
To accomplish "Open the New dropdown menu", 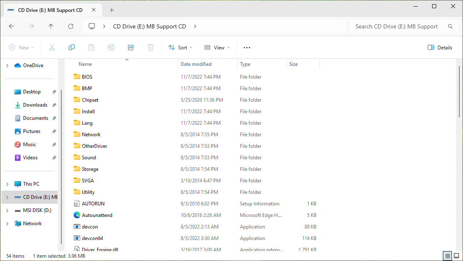I will (21, 47).
